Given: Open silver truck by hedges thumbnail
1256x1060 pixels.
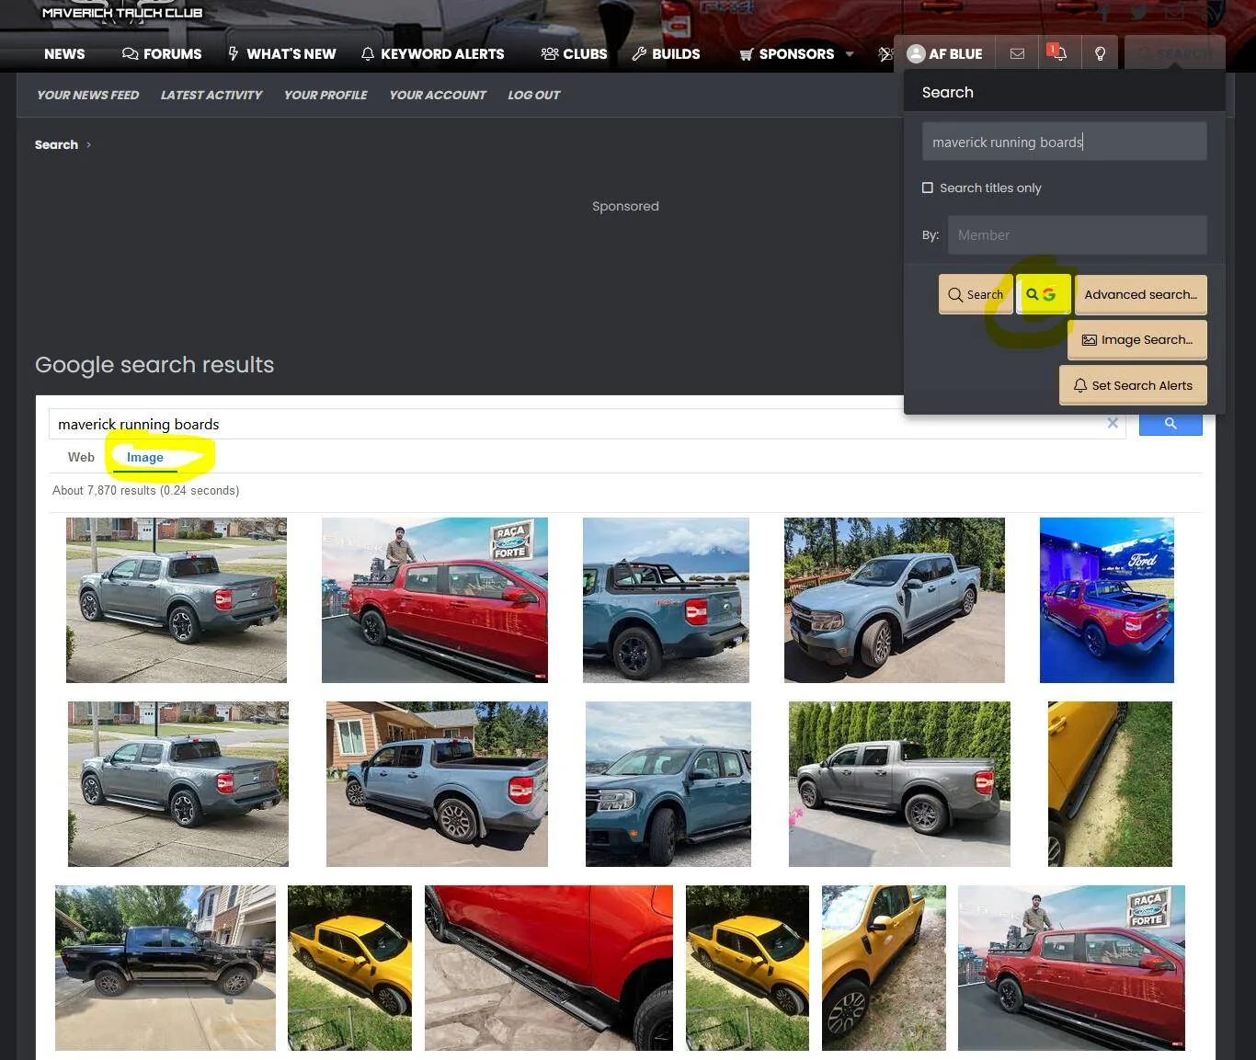Looking at the screenshot, I should click(x=899, y=784).
